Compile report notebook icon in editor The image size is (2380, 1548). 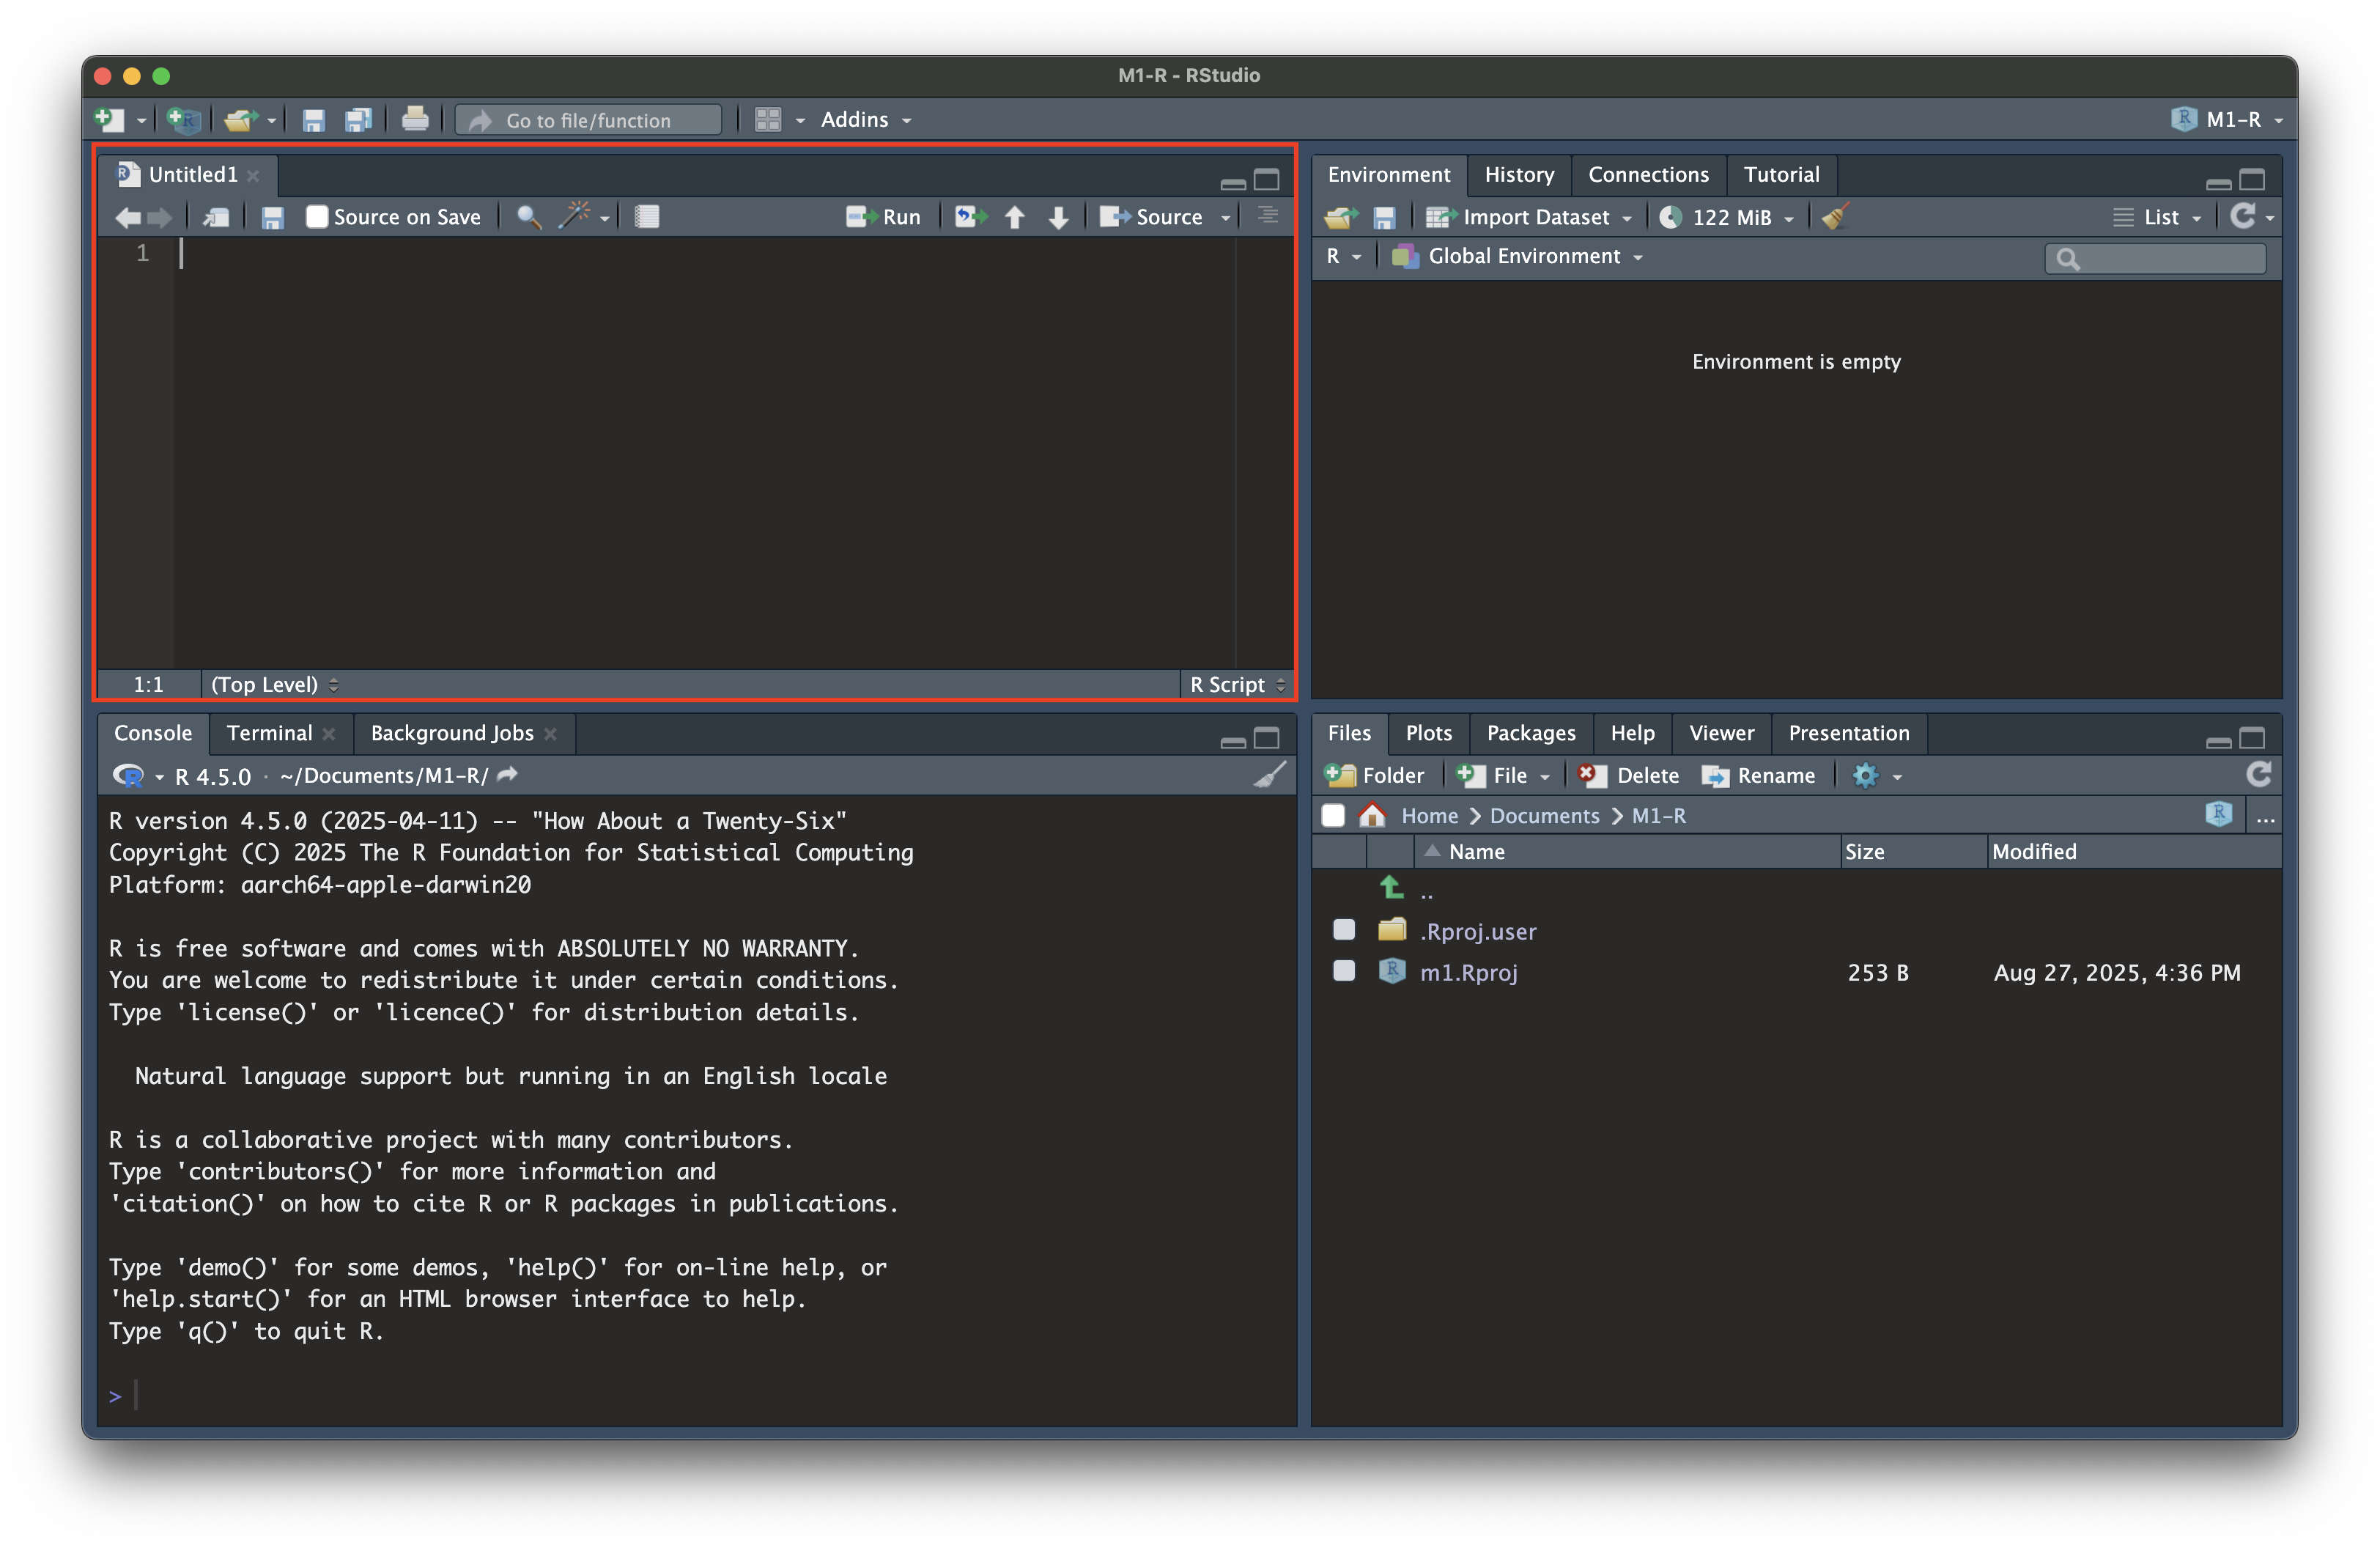pyautogui.click(x=647, y=217)
